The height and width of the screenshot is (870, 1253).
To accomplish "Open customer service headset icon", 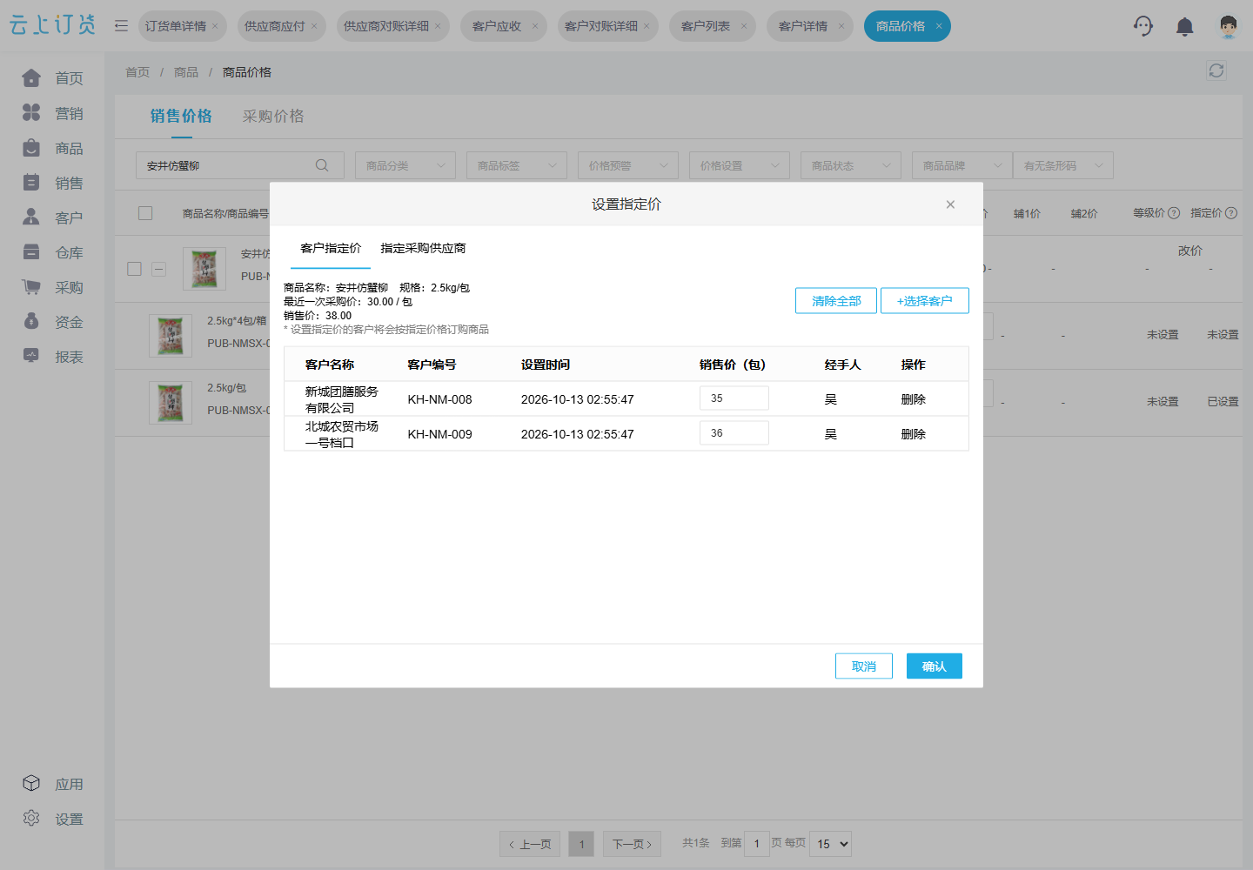I will (x=1143, y=26).
